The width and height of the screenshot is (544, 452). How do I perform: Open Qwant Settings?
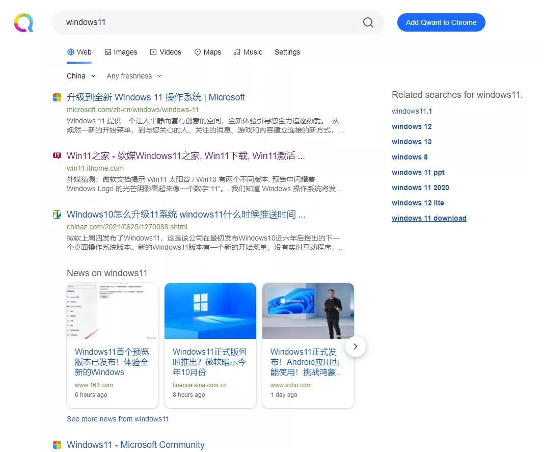[x=287, y=51]
